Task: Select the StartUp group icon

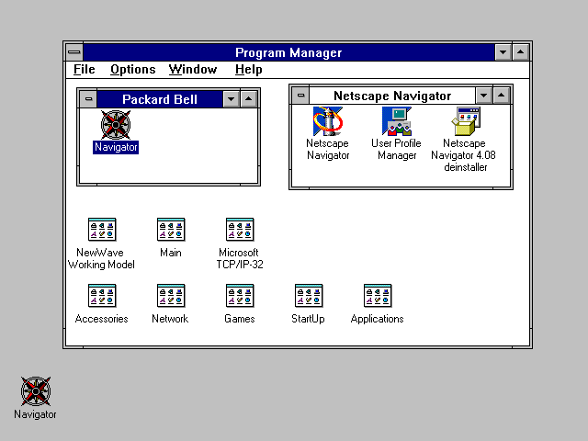Action: pos(309,296)
